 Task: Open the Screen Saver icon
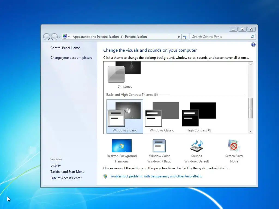pyautogui.click(x=234, y=146)
